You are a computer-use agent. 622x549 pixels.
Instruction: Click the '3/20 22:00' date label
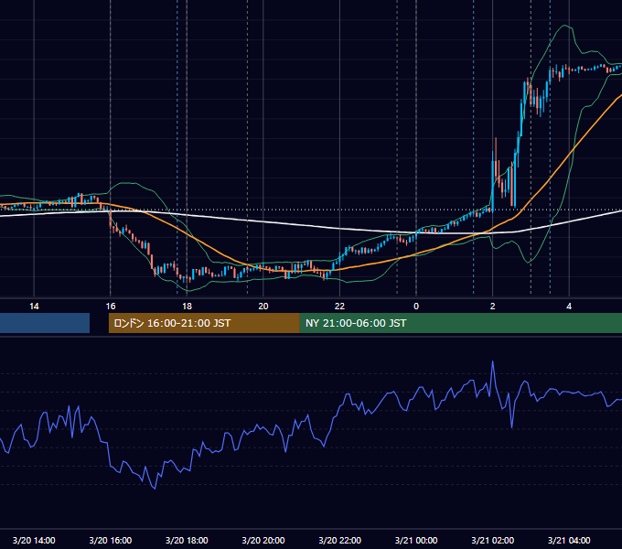[x=339, y=540]
